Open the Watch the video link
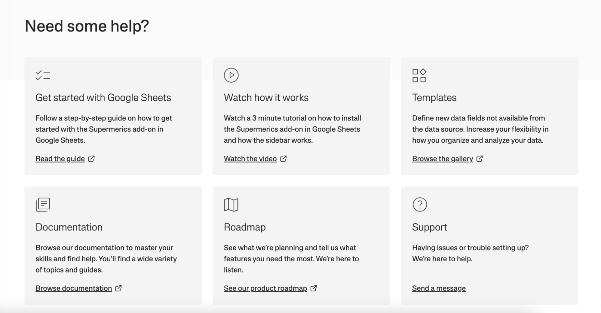Viewport: 601px width, 313px height. coord(250,158)
